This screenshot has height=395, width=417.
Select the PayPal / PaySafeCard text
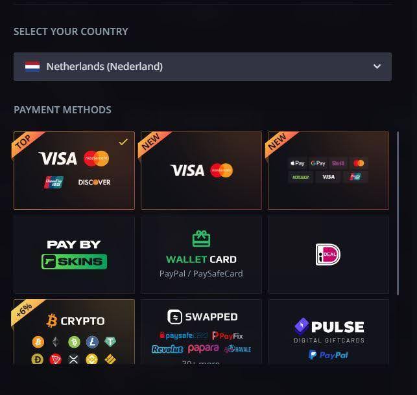coord(201,273)
